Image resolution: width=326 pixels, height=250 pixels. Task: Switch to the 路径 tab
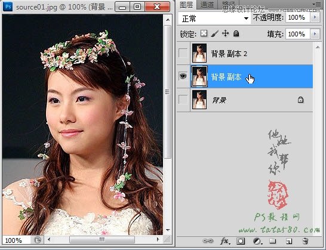(228, 4)
